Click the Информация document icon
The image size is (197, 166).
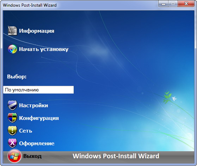click(x=12, y=31)
